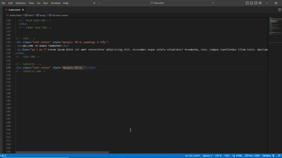Click the restore window button
Viewport: 282px width, 158px height.
coord(276,3)
